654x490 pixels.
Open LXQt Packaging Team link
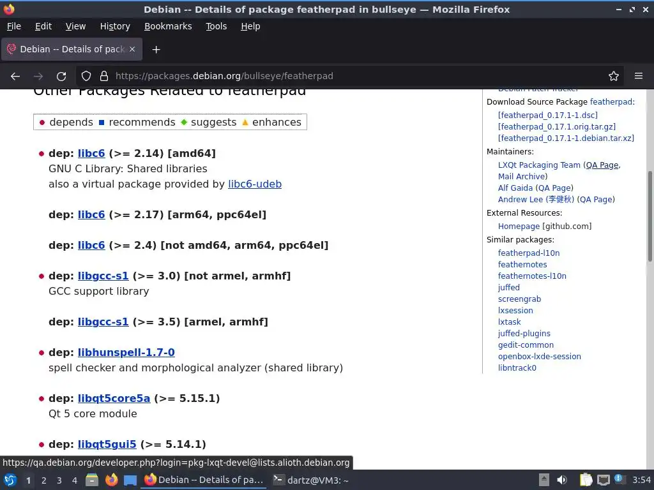pyautogui.click(x=539, y=165)
